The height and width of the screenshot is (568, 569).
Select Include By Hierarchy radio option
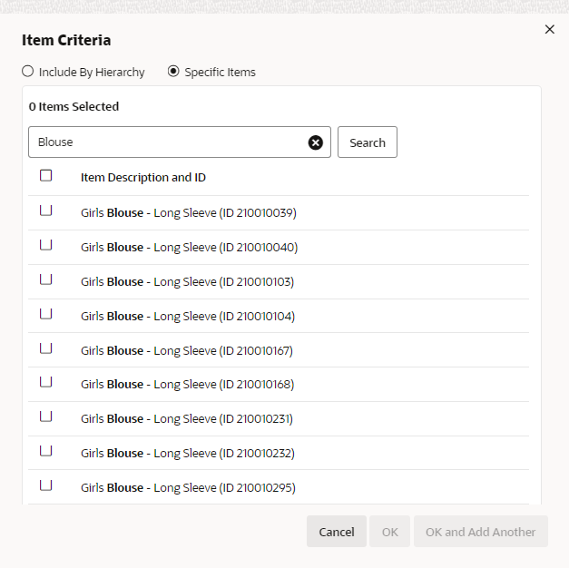(27, 72)
